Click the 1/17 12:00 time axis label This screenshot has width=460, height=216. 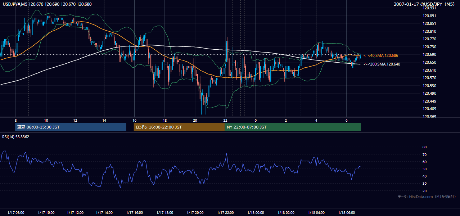(x=76, y=213)
